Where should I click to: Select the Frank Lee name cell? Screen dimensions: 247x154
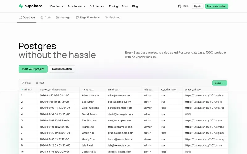pyautogui.click(x=93, y=127)
